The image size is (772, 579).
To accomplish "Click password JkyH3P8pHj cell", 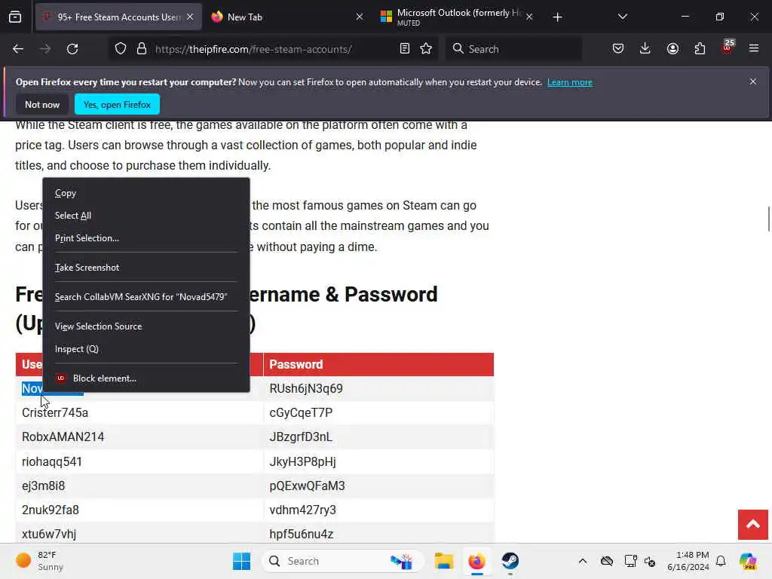I will pos(378,461).
